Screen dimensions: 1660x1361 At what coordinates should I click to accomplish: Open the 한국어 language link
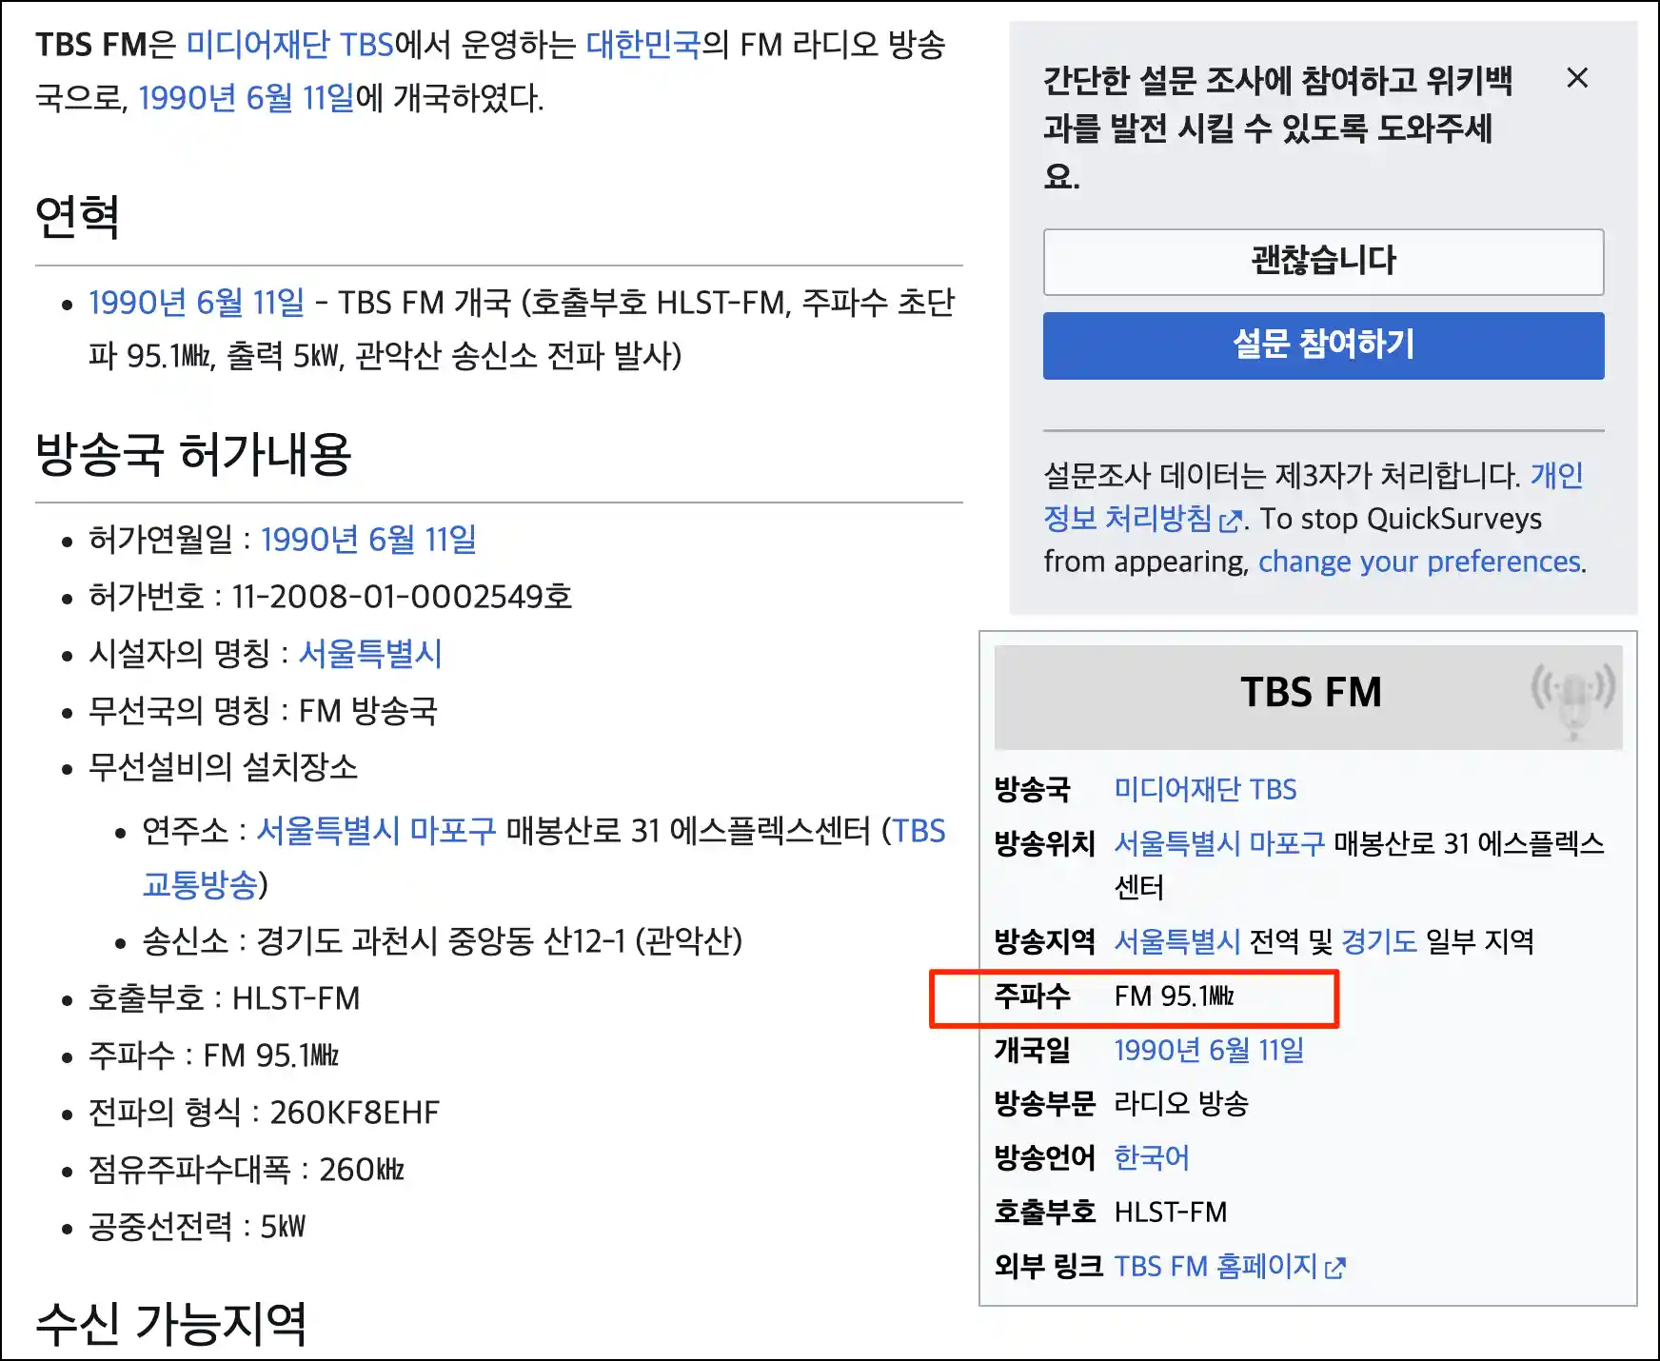(1152, 1158)
